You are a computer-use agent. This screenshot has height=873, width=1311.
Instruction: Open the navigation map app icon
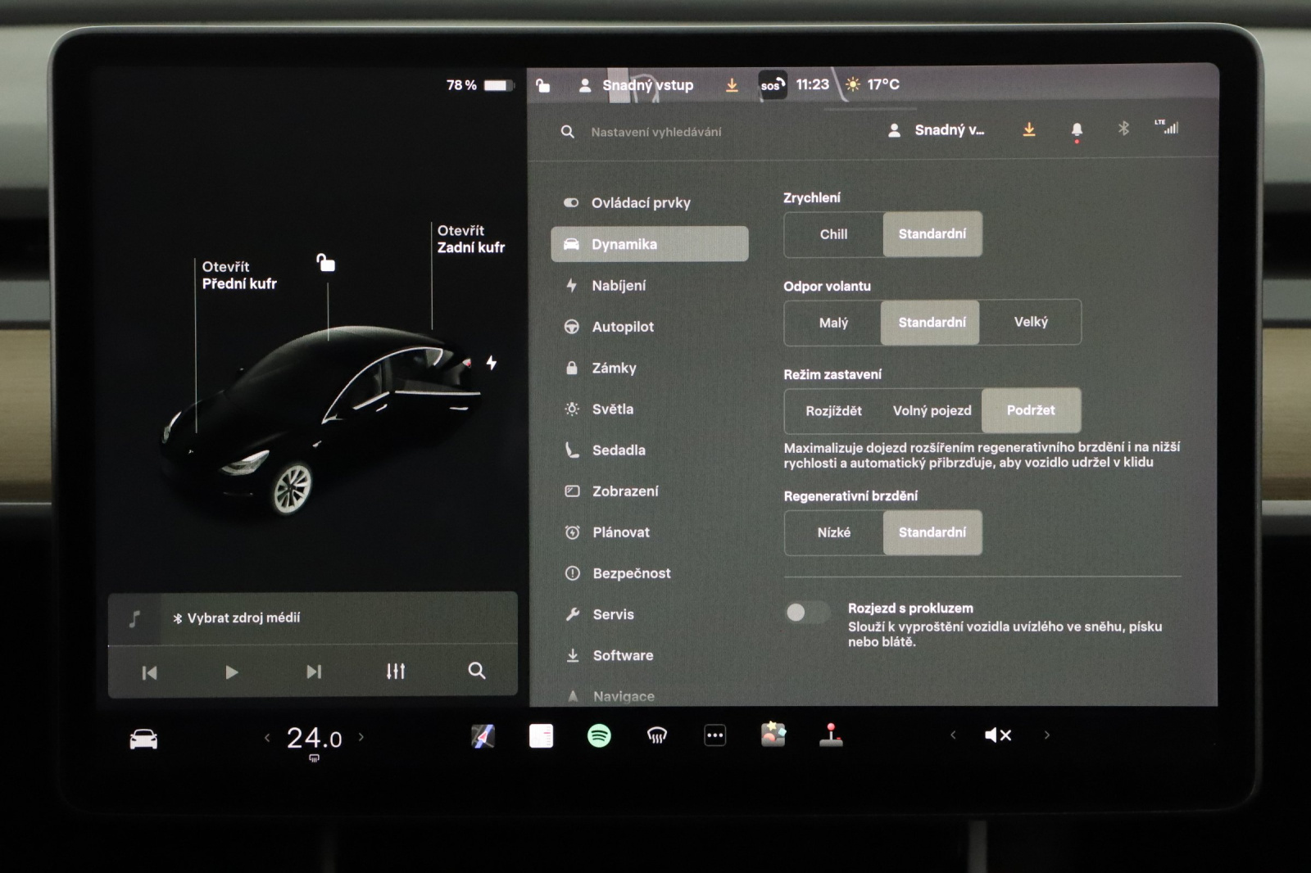[483, 735]
